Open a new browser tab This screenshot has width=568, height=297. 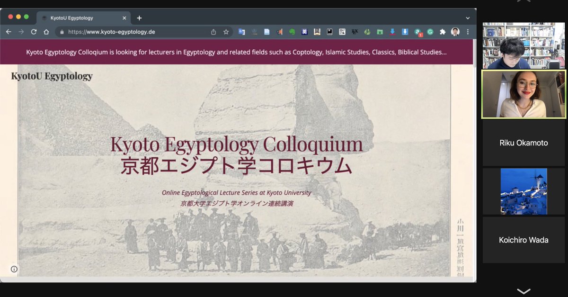point(139,18)
